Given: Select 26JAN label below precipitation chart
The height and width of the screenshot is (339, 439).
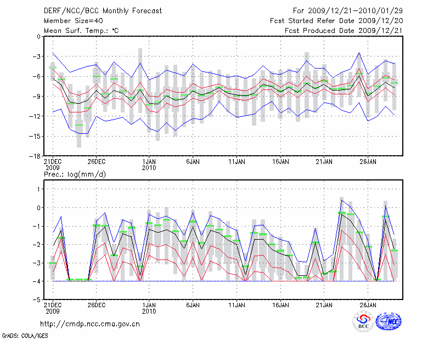Looking at the screenshot, I should [368, 304].
